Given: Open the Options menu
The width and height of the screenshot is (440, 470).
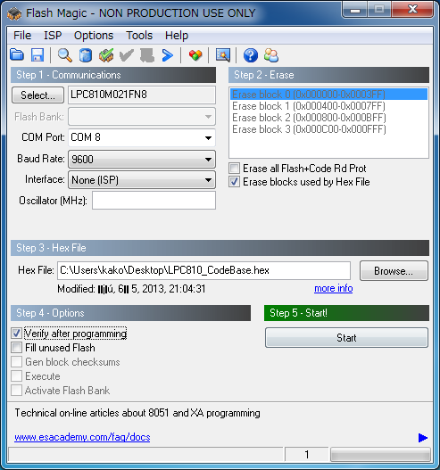Looking at the screenshot, I should click(94, 36).
